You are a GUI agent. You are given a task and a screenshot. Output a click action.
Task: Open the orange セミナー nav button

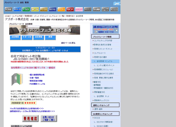tap(61, 10)
